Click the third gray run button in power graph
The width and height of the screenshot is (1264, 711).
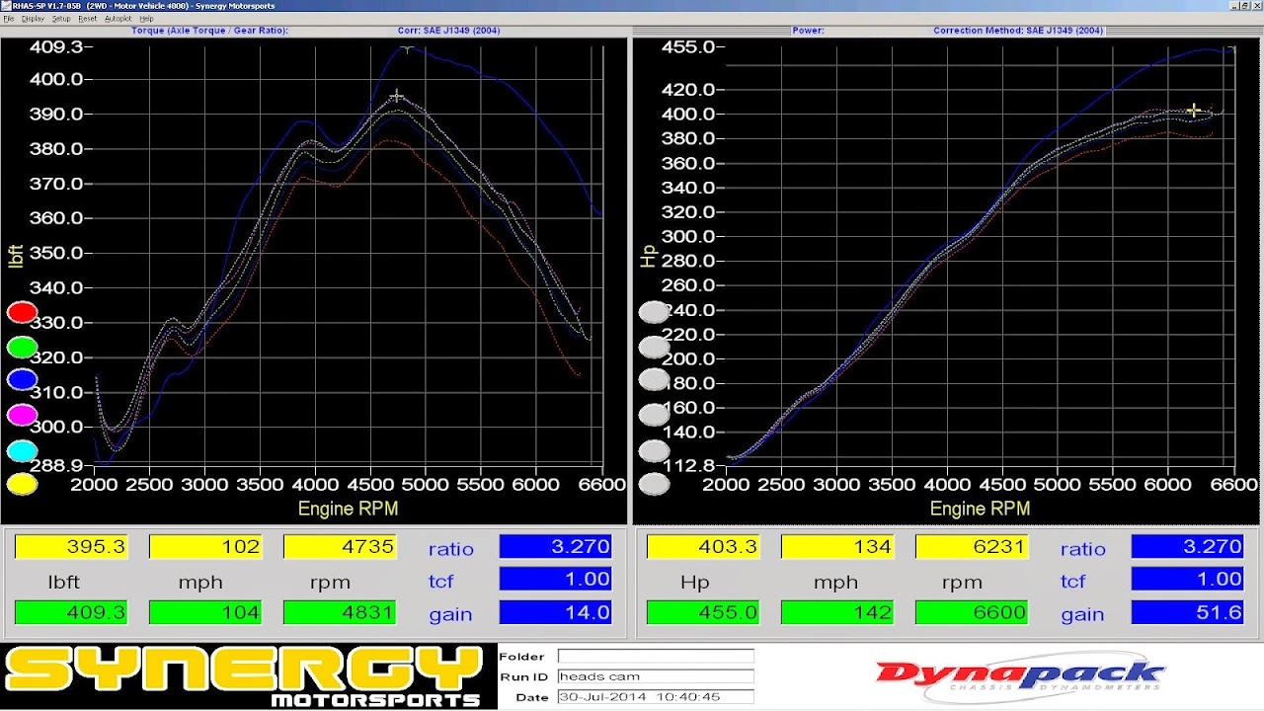654,380
